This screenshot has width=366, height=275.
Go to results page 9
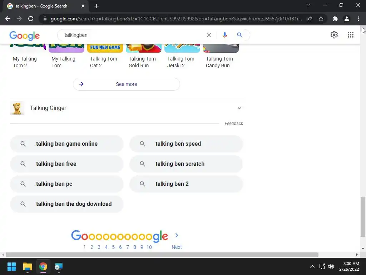click(142, 247)
